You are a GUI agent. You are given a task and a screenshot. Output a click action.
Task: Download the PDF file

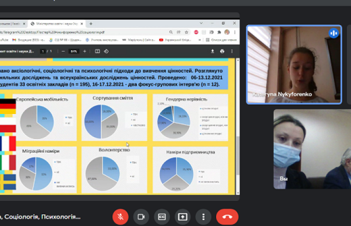[x=213, y=51]
